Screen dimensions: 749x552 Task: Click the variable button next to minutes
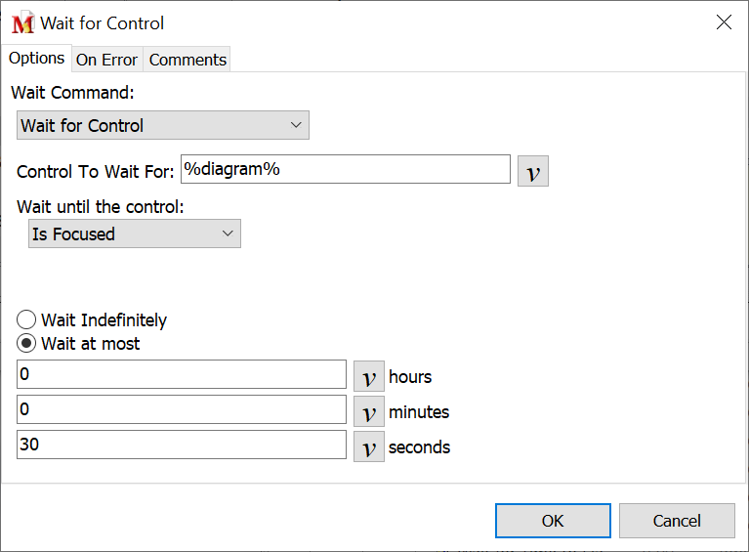[368, 411]
